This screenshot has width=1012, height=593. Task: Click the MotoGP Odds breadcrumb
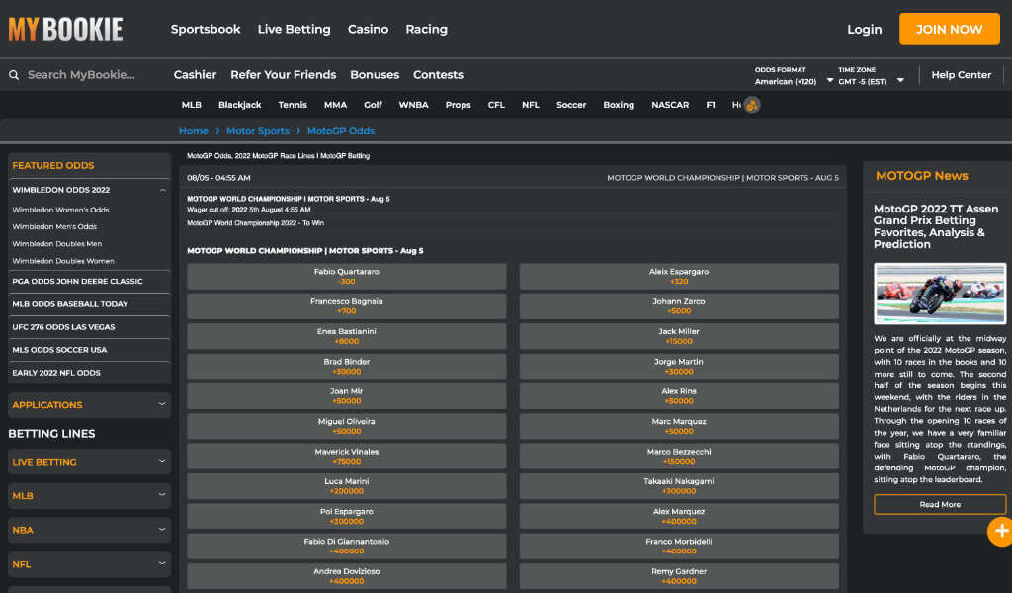click(x=340, y=131)
